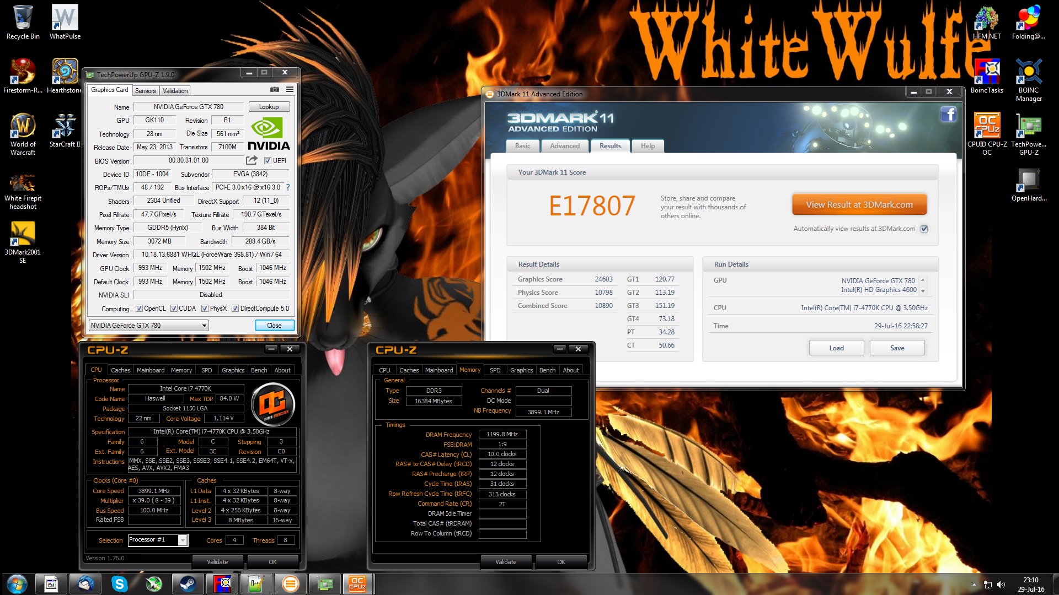Open the Bench tab in left CPU-Z window

coord(259,370)
